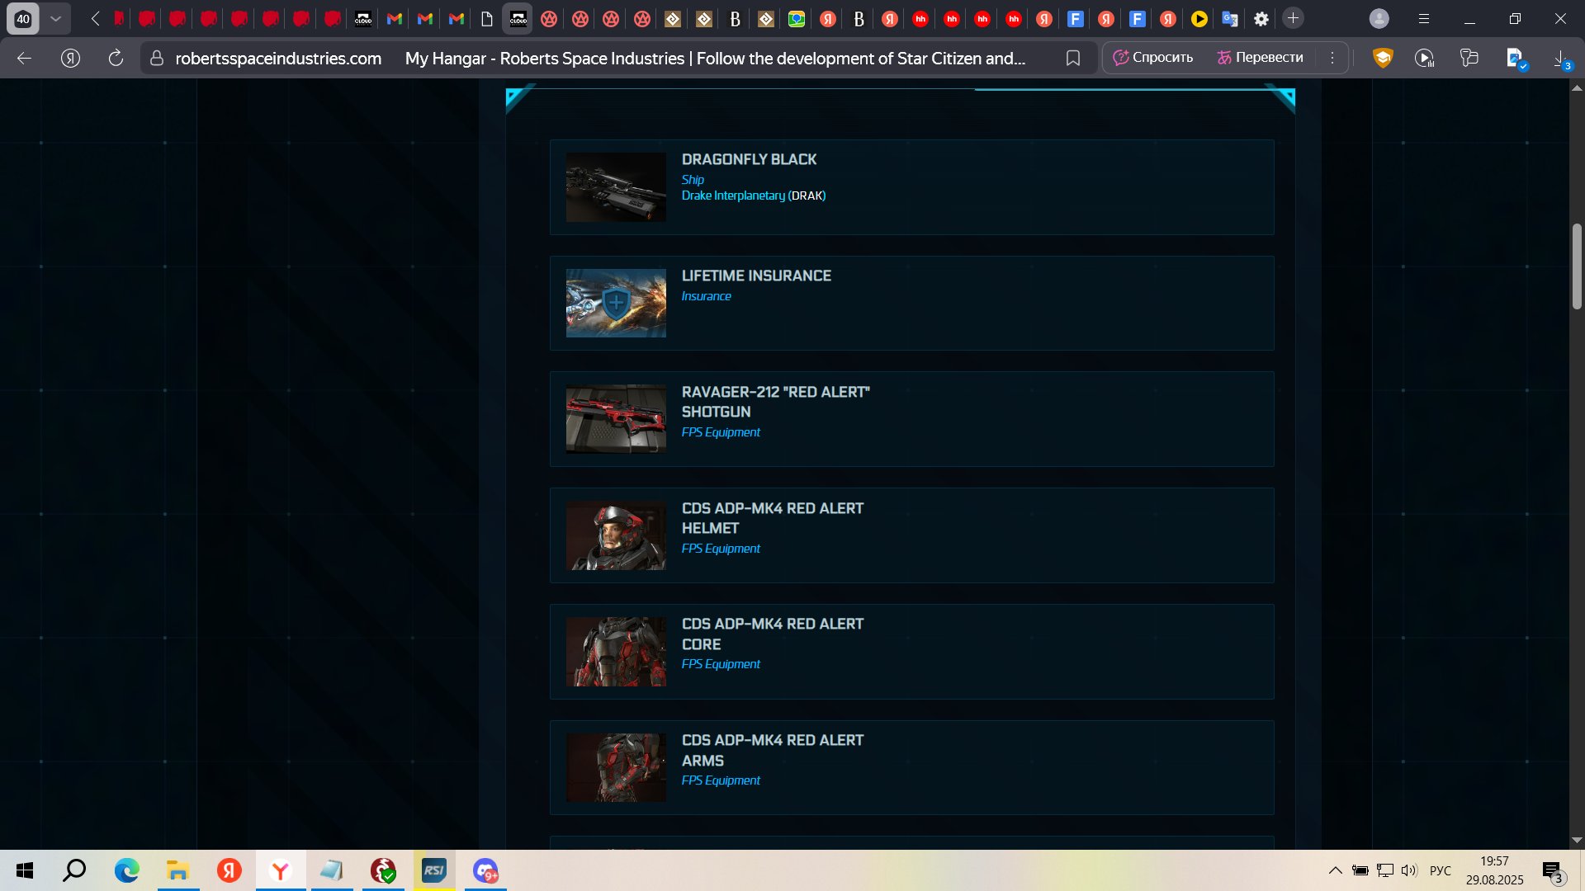Image resolution: width=1585 pixels, height=891 pixels.
Task: Open RSI launcher in Windows taskbar
Action: point(434,870)
